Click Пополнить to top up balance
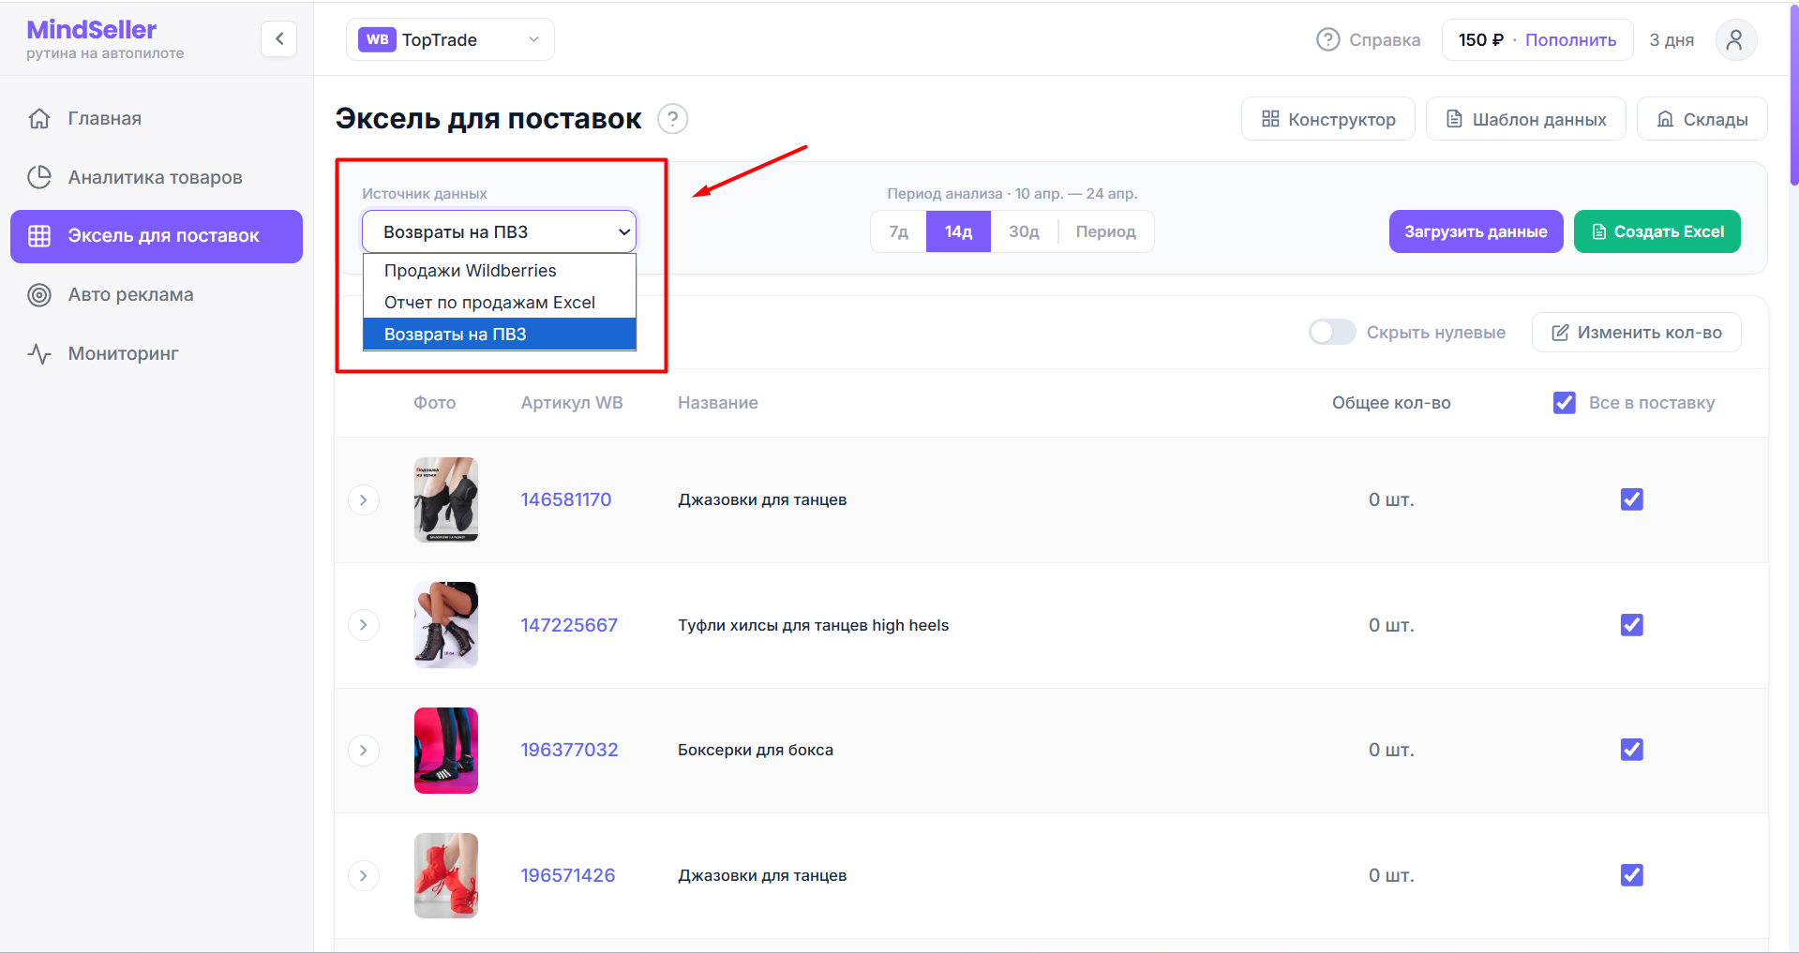The image size is (1799, 953). click(1570, 40)
